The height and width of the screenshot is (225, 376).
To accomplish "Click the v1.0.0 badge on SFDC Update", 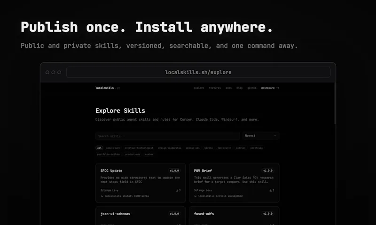I will [x=174, y=171].
